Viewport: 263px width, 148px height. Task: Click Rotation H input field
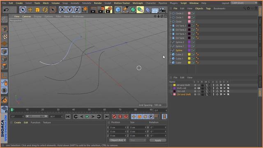click(158, 127)
